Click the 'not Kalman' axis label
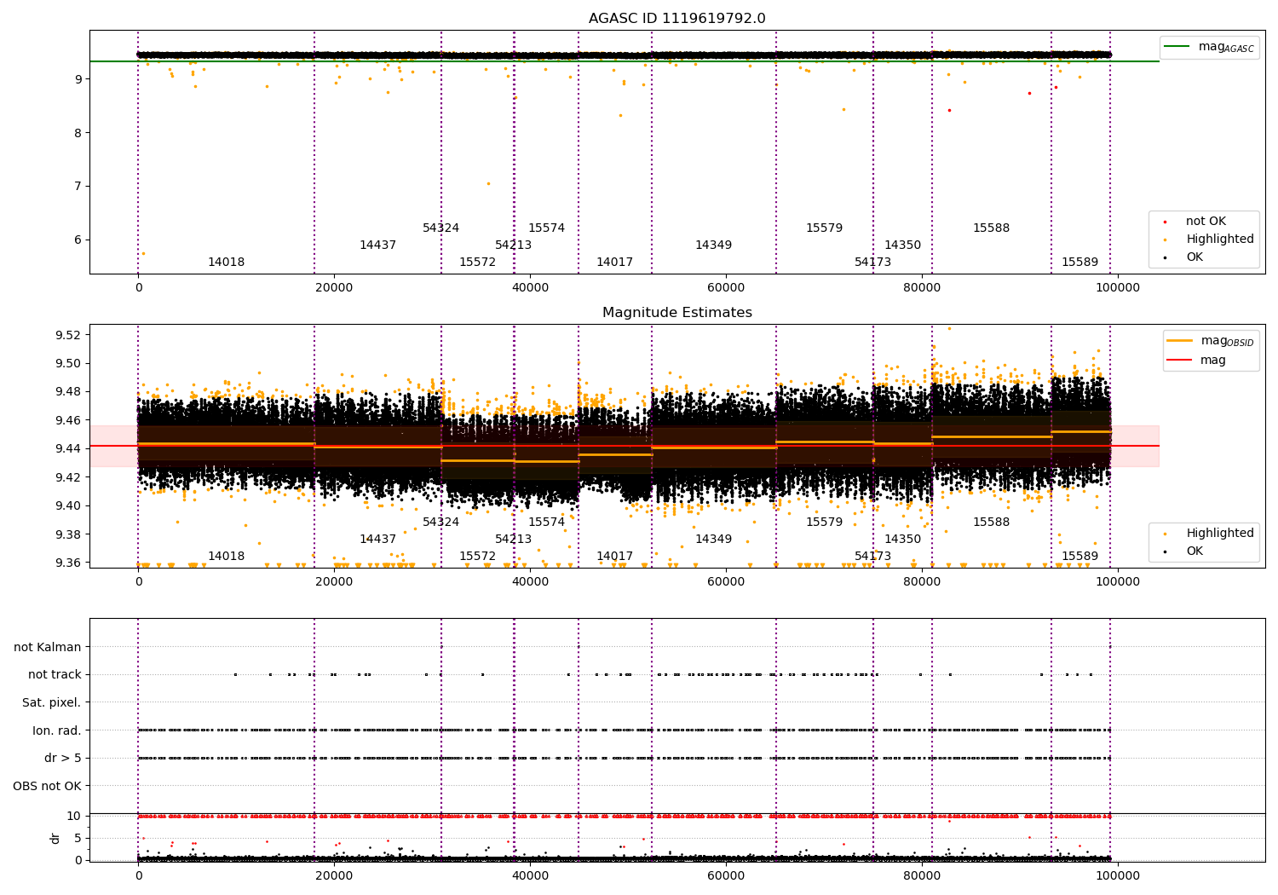 pos(48,647)
